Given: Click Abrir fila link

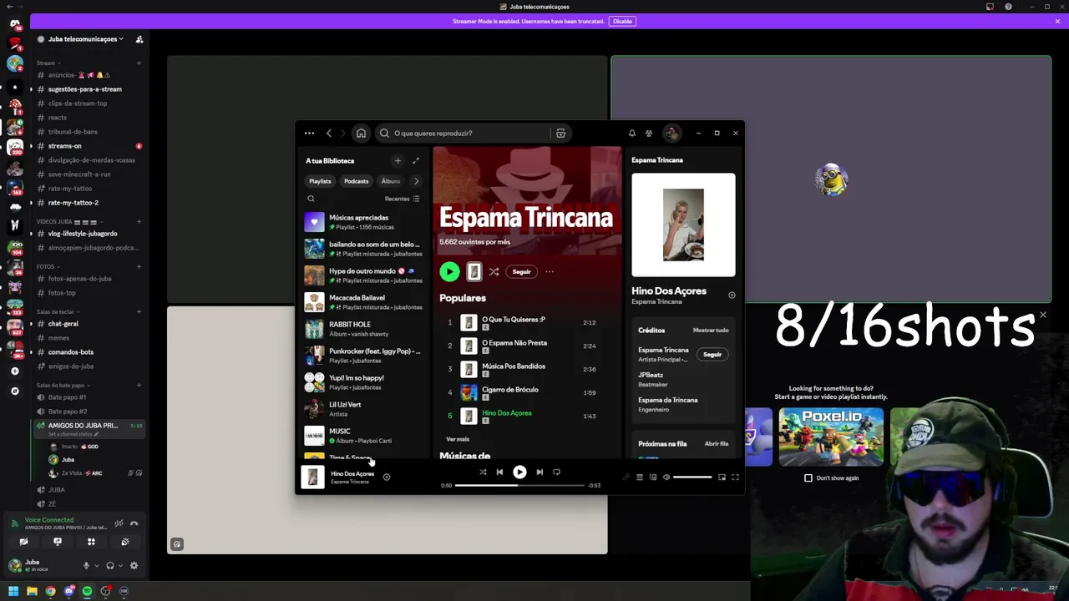Looking at the screenshot, I should coord(717,444).
